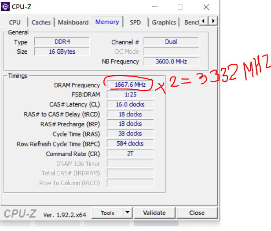Image resolution: width=271 pixels, height=231 pixels.
Task: Select the Memory tab
Action: 107,22
